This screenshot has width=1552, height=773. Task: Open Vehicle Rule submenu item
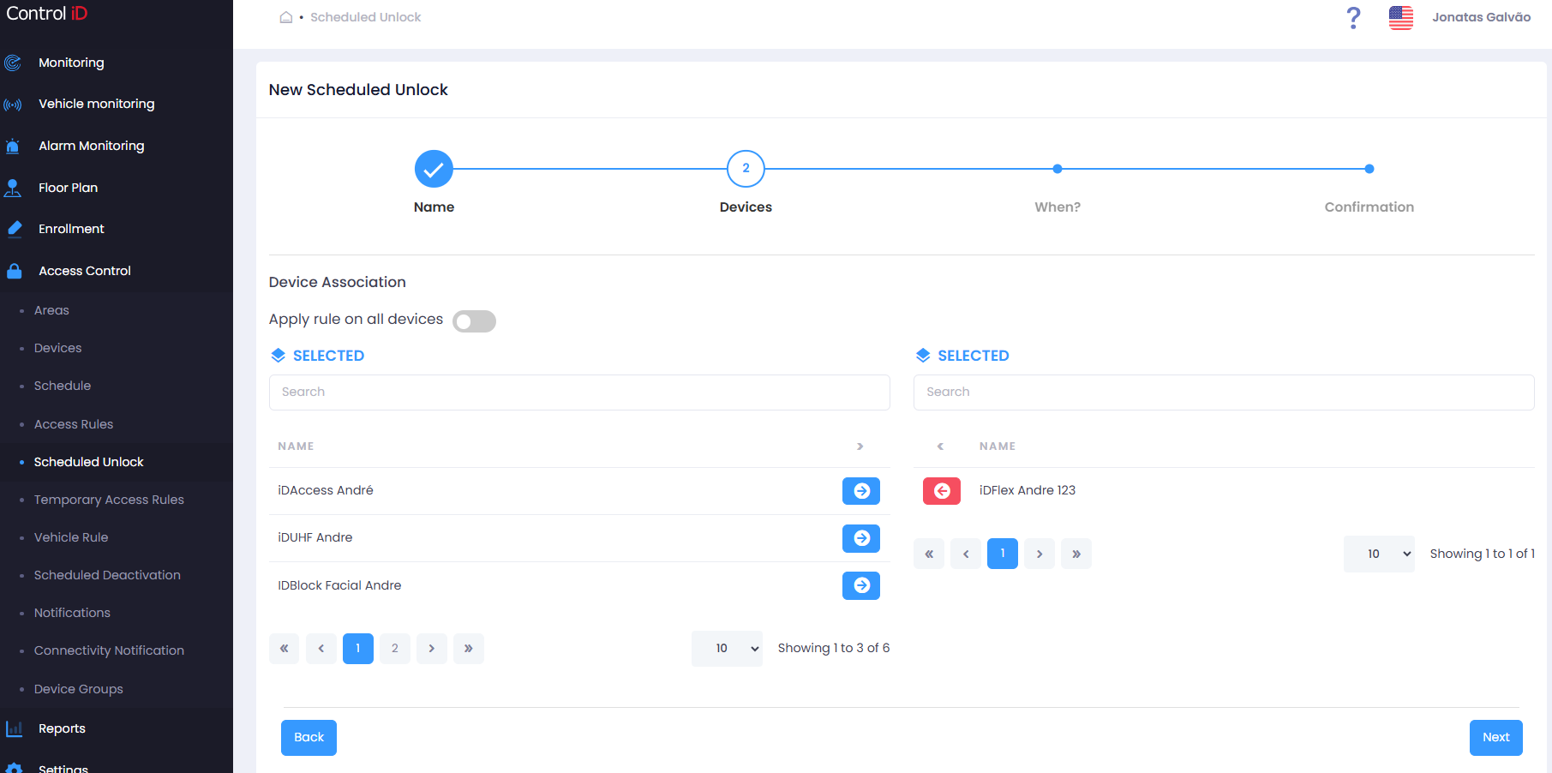coord(71,537)
